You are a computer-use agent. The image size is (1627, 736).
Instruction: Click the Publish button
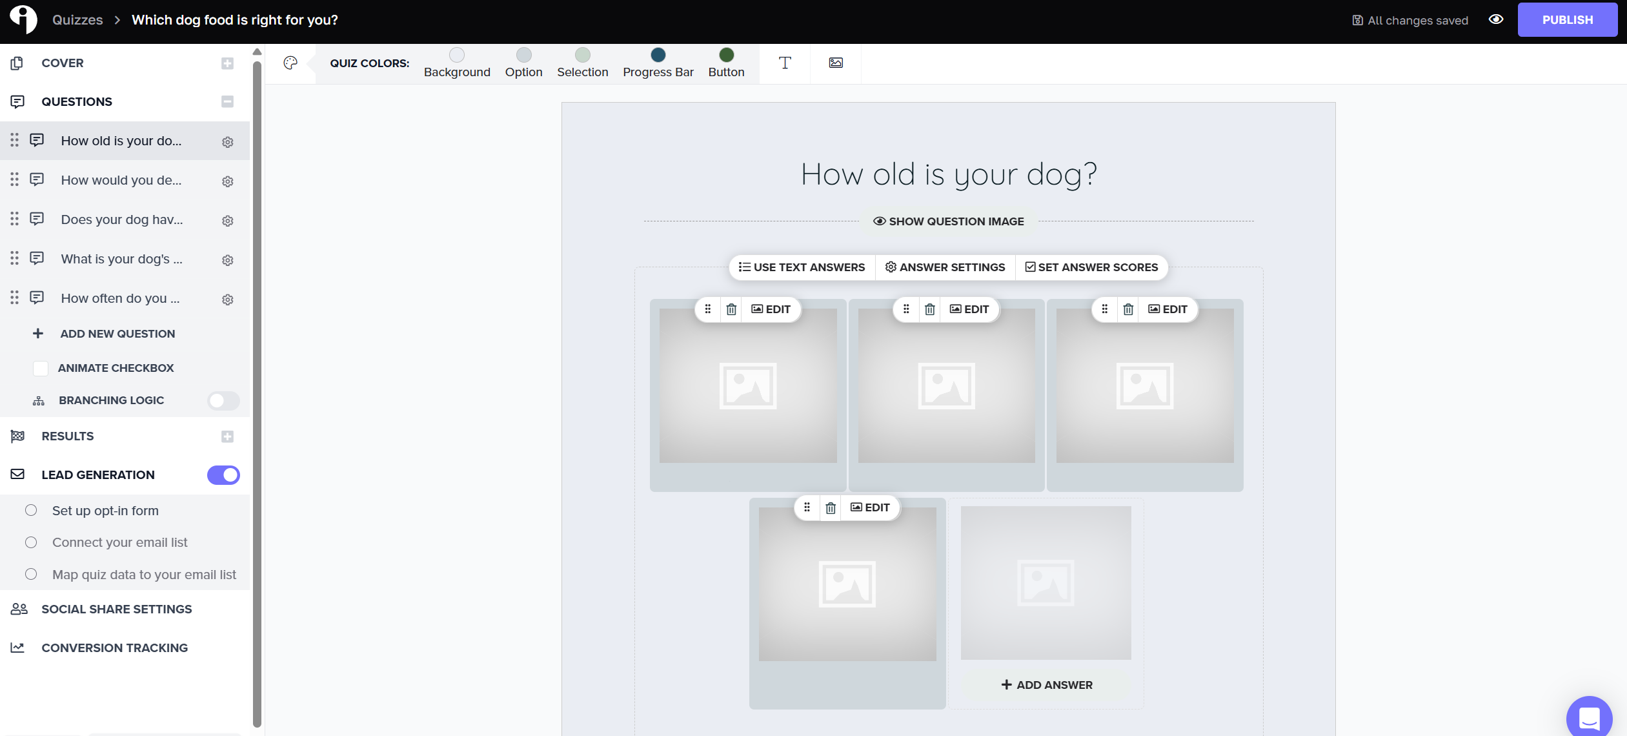pos(1567,19)
